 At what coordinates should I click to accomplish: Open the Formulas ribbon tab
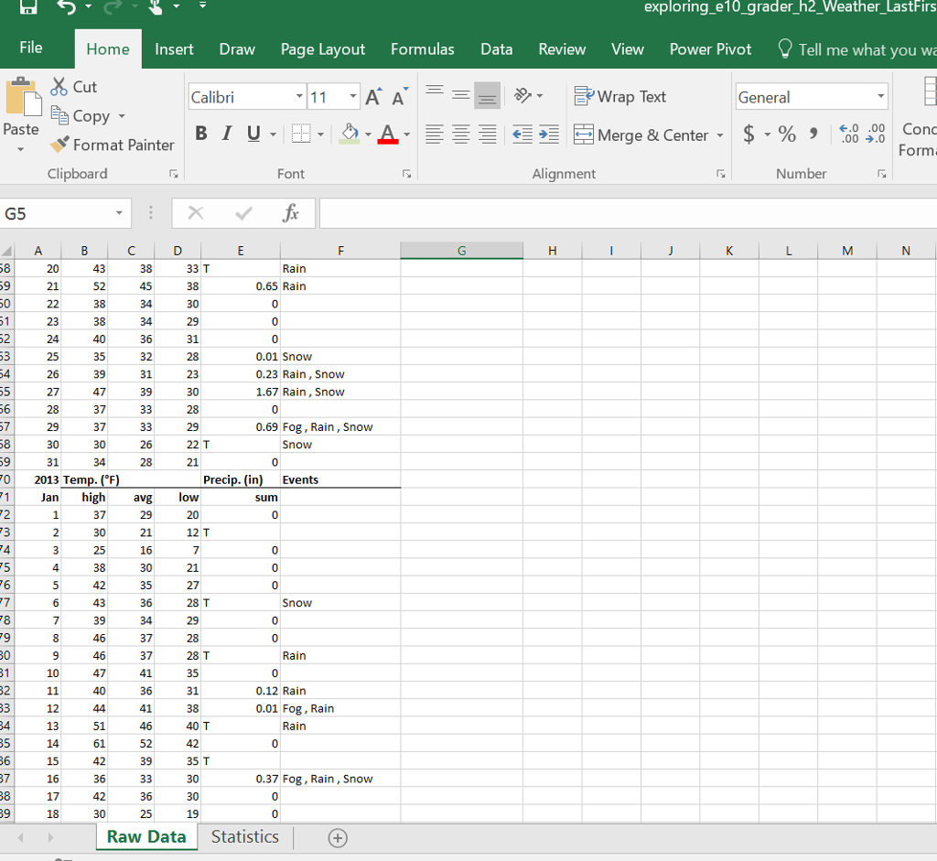click(x=422, y=49)
